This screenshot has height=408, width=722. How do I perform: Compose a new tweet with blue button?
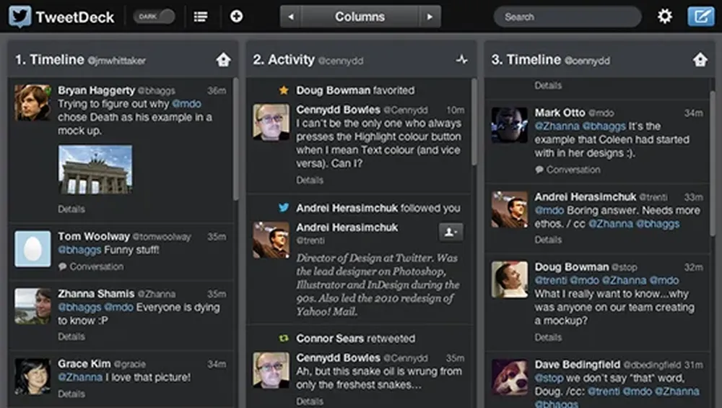[x=700, y=17]
